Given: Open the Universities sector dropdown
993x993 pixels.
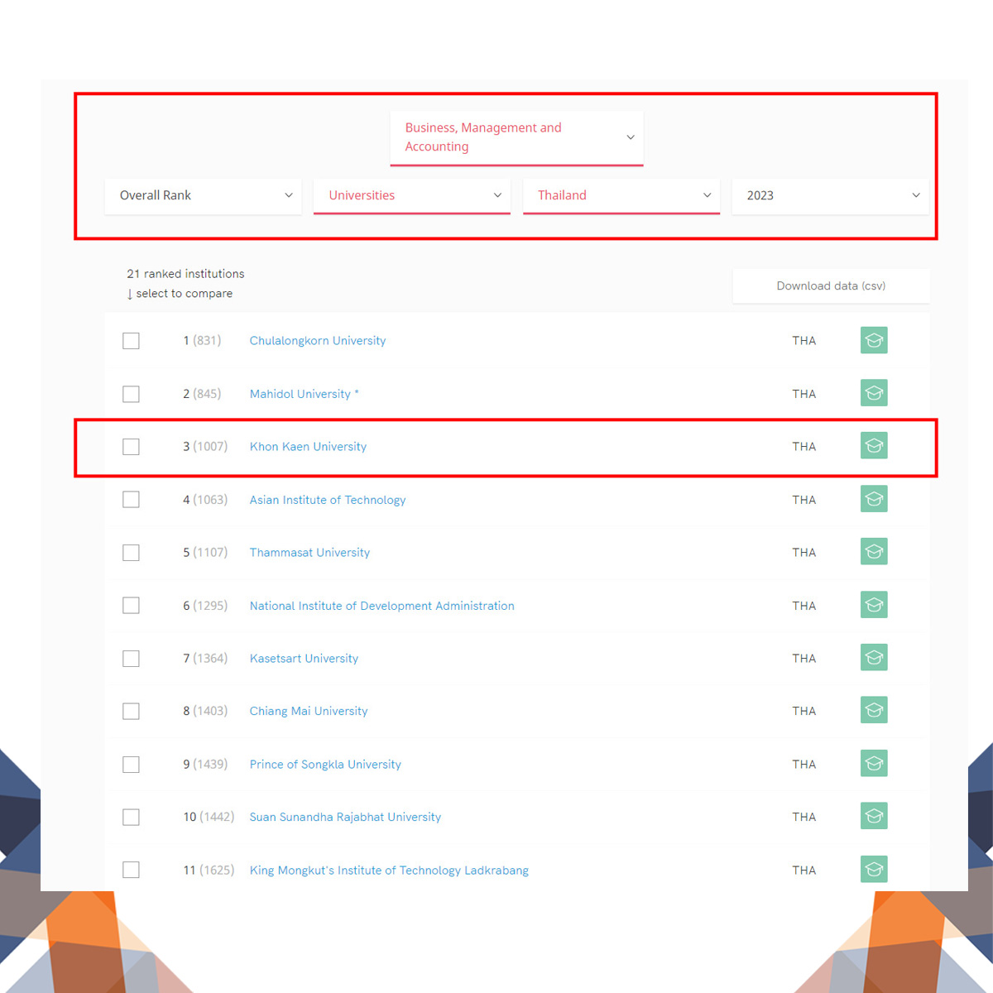Looking at the screenshot, I should [411, 195].
